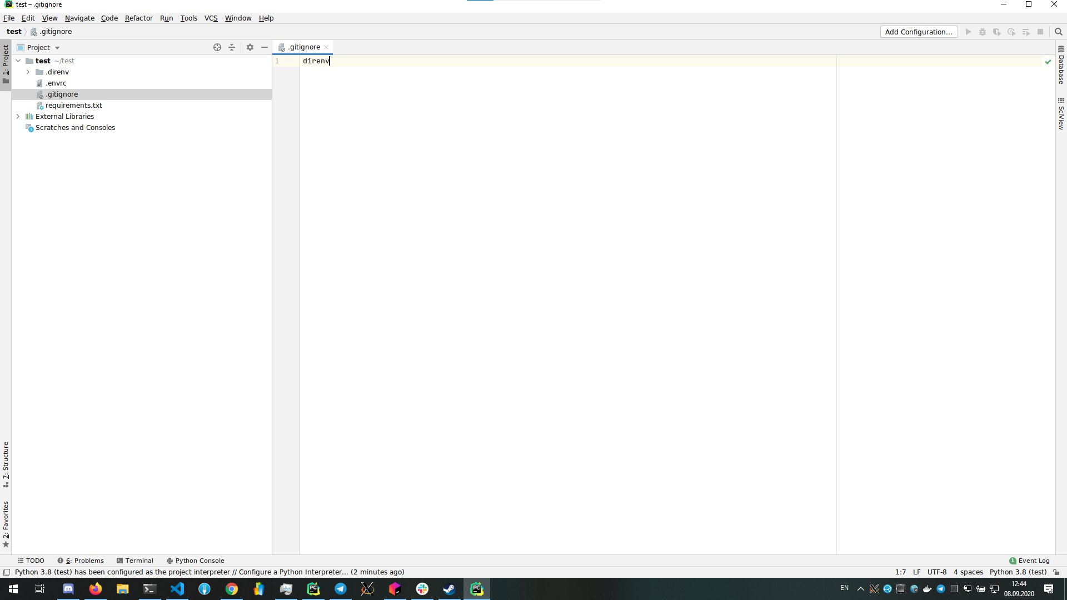Open the Tools menu
This screenshot has width=1067, height=600.
pos(188,18)
